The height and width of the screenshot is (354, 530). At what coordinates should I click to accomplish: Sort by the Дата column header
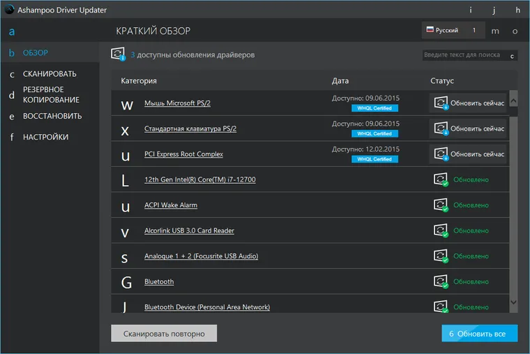pos(340,81)
